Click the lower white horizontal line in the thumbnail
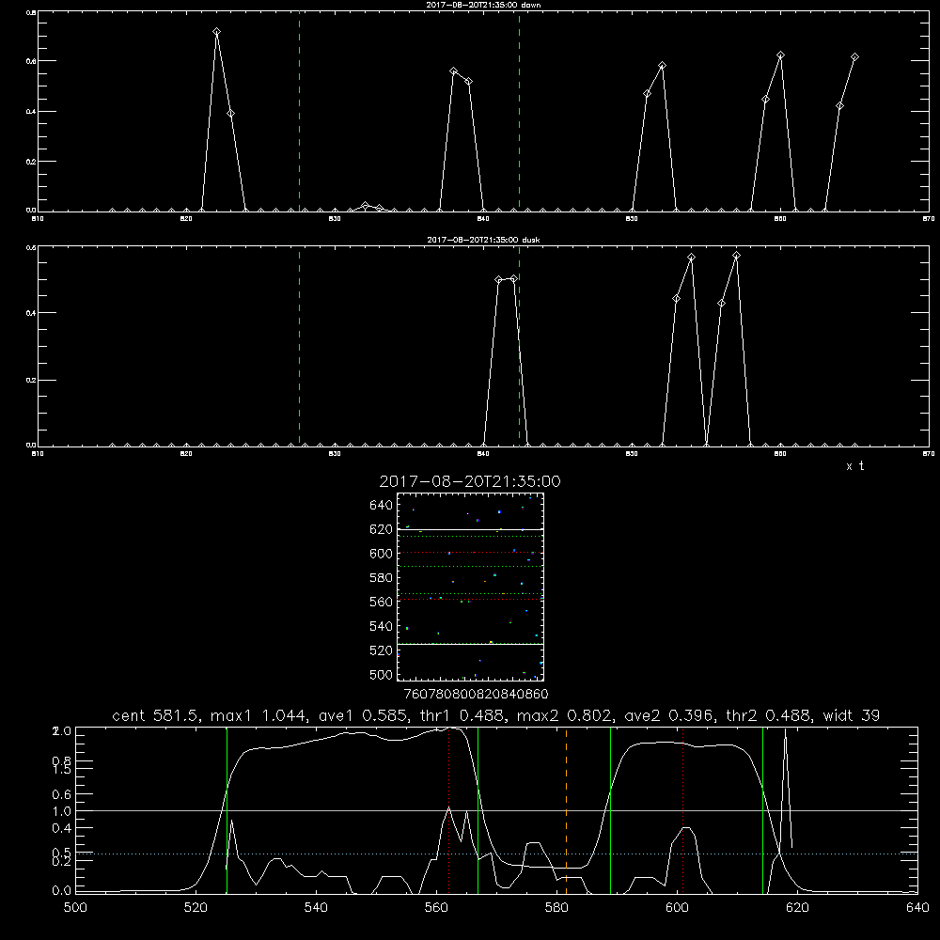 (x=470, y=644)
